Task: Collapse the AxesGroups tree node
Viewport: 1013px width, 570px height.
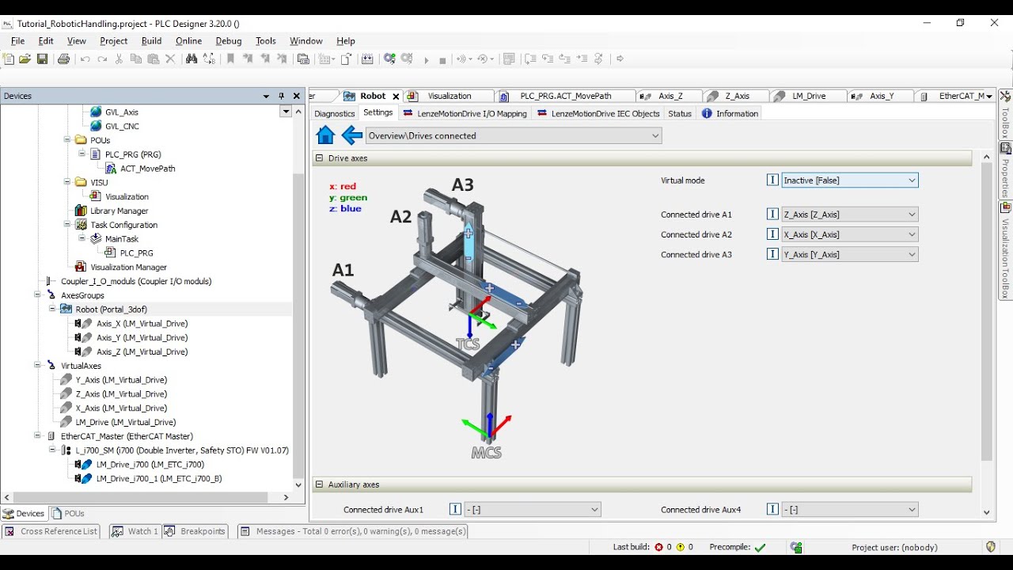Action: tap(37, 295)
